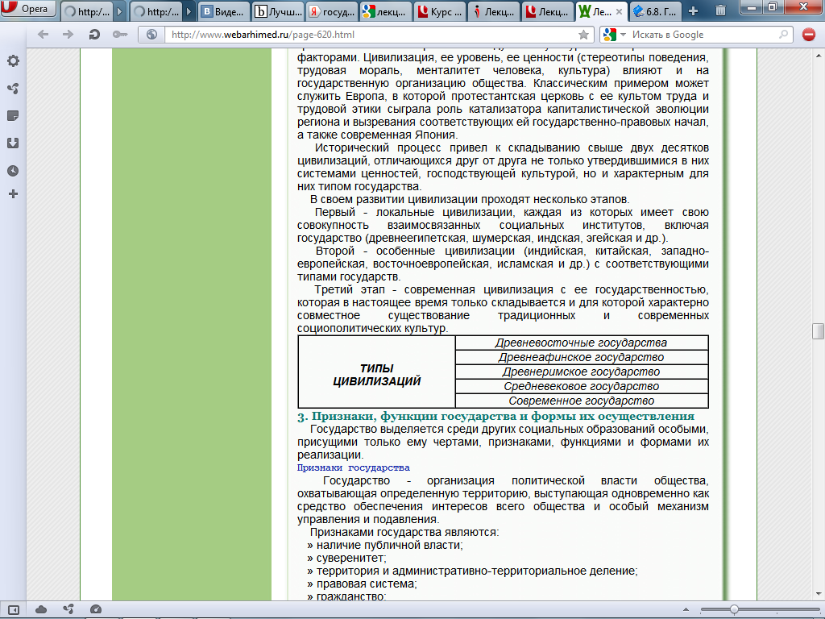Click the 'Признаки государства' blue link
This screenshot has height=619, width=825.
353,467
